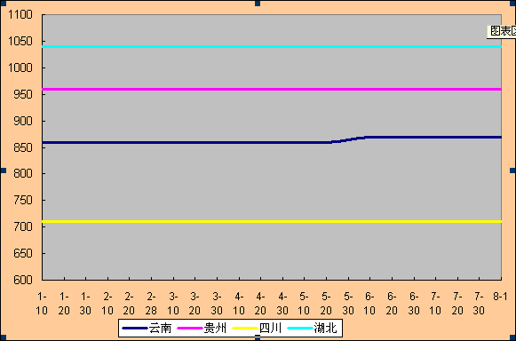Click the 650 value axis label
516x341 pixels.
pyautogui.click(x=23, y=253)
